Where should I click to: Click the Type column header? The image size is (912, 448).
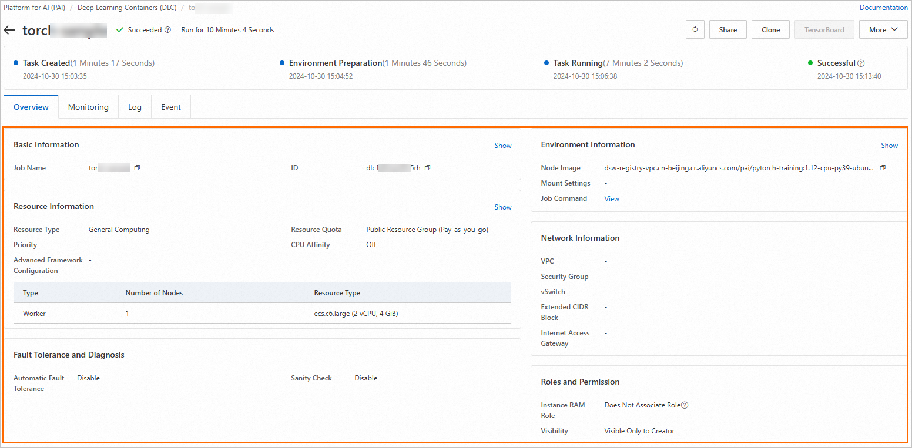click(x=31, y=293)
